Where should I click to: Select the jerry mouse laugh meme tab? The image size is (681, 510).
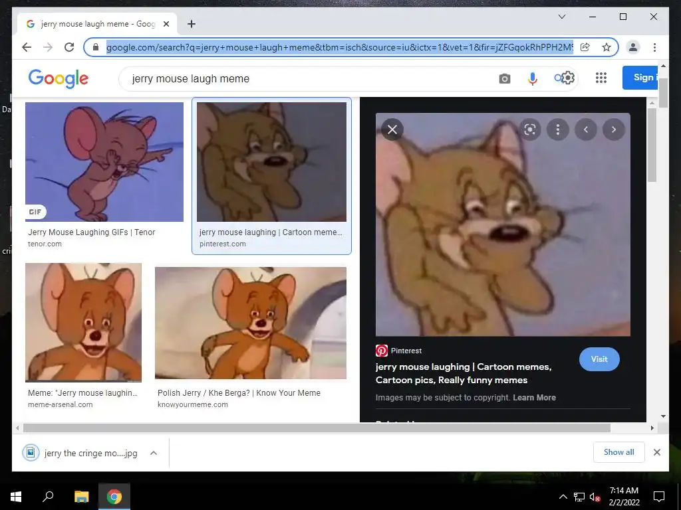[97, 24]
